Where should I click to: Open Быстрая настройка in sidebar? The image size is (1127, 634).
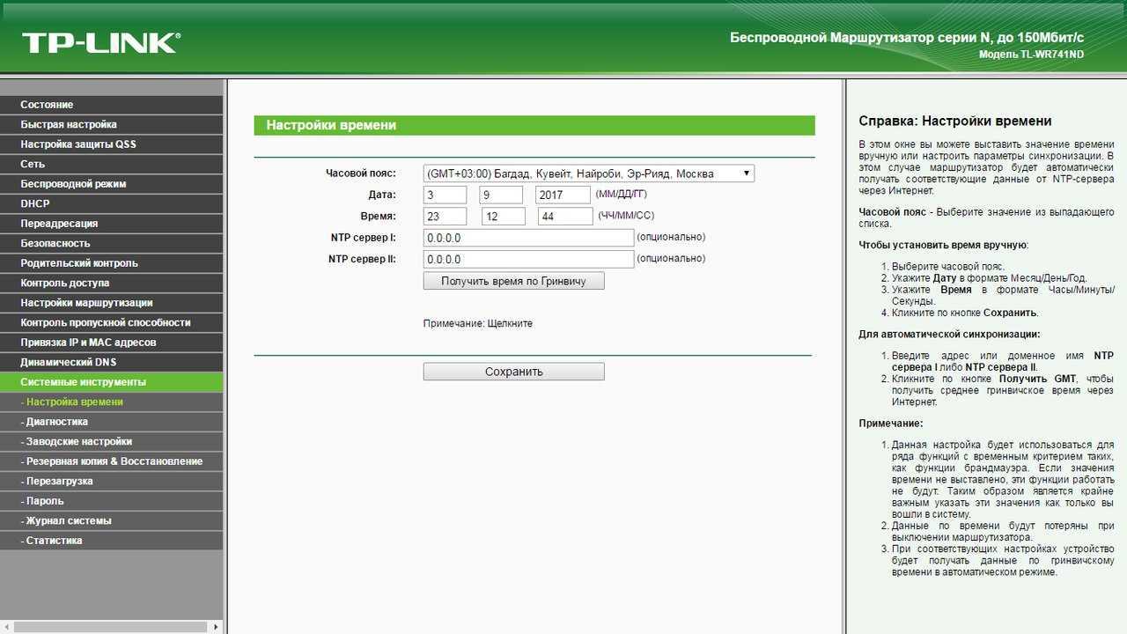point(111,124)
